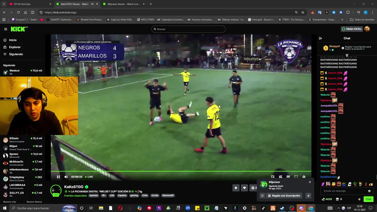Viewport: 377px width, 212px height.
Task: Click the fortnite tag
Action: point(155,196)
